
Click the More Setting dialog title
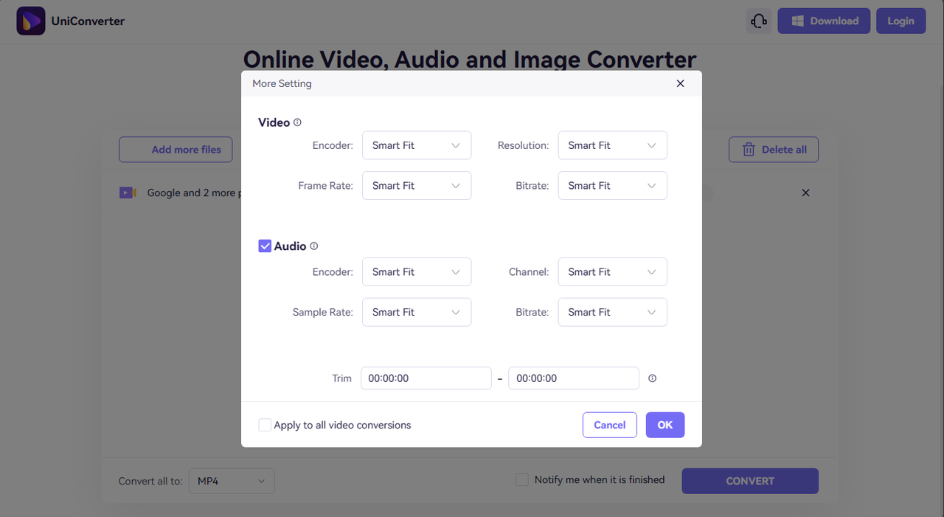(282, 83)
